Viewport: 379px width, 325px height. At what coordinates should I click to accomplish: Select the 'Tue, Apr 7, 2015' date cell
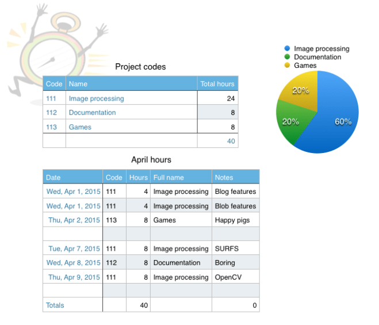[73, 248]
